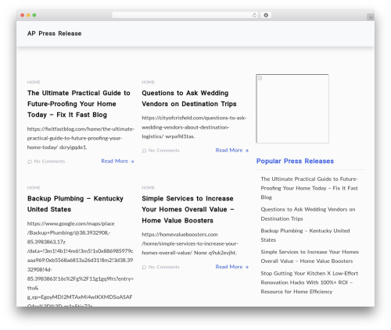Image resolution: width=391 pixels, height=330 pixels.
Task: Click No Comments under Future-Proofing article
Action: (x=49, y=161)
